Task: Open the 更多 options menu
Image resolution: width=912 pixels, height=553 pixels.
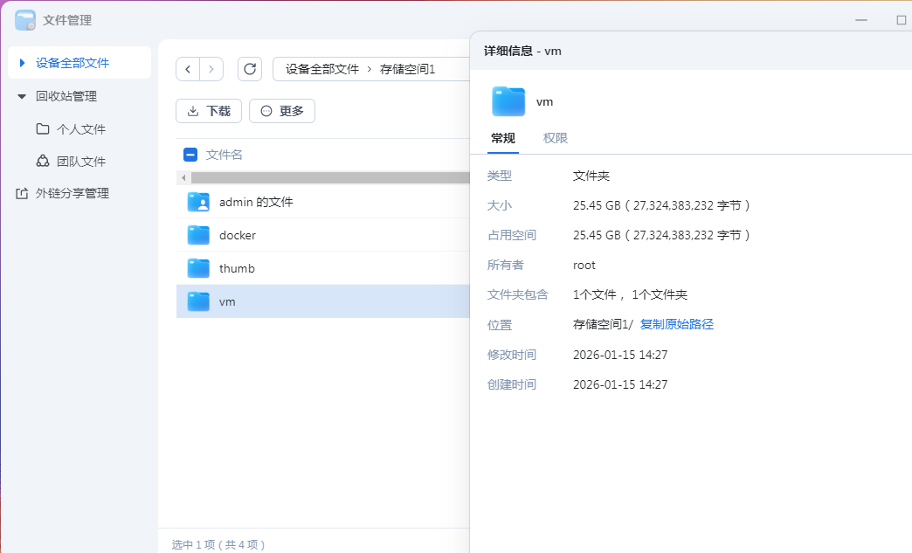Action: point(281,111)
